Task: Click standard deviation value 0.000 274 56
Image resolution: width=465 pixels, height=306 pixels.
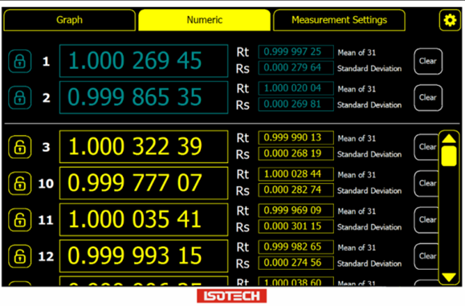Action: (296, 263)
